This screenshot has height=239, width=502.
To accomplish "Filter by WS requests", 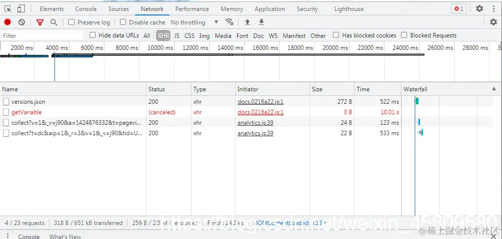I will pyautogui.click(x=273, y=36).
